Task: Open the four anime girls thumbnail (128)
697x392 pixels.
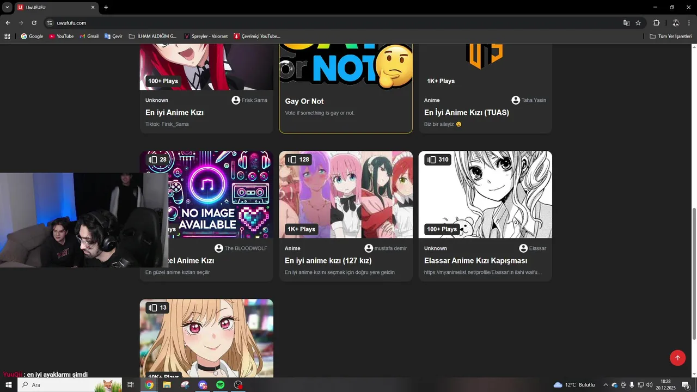Action: click(346, 194)
